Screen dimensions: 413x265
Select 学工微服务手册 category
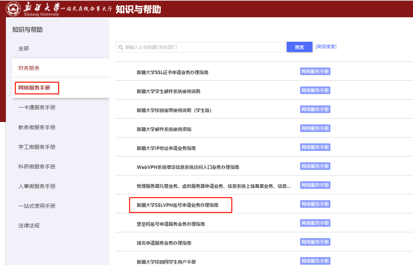(37, 147)
